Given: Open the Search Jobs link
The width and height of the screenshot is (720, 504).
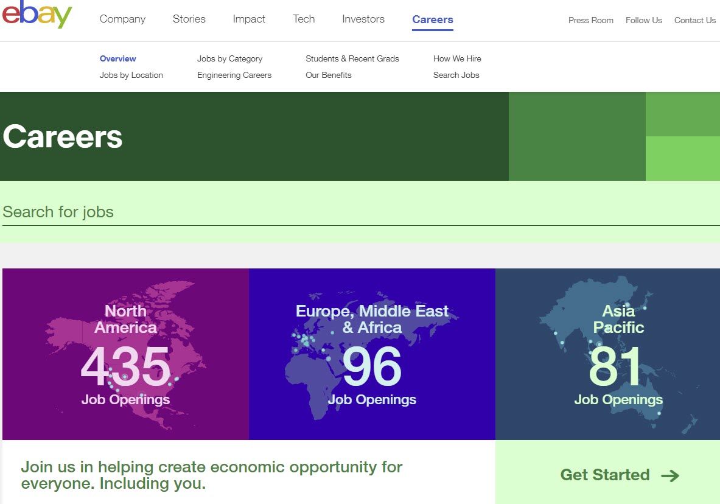Looking at the screenshot, I should (456, 75).
